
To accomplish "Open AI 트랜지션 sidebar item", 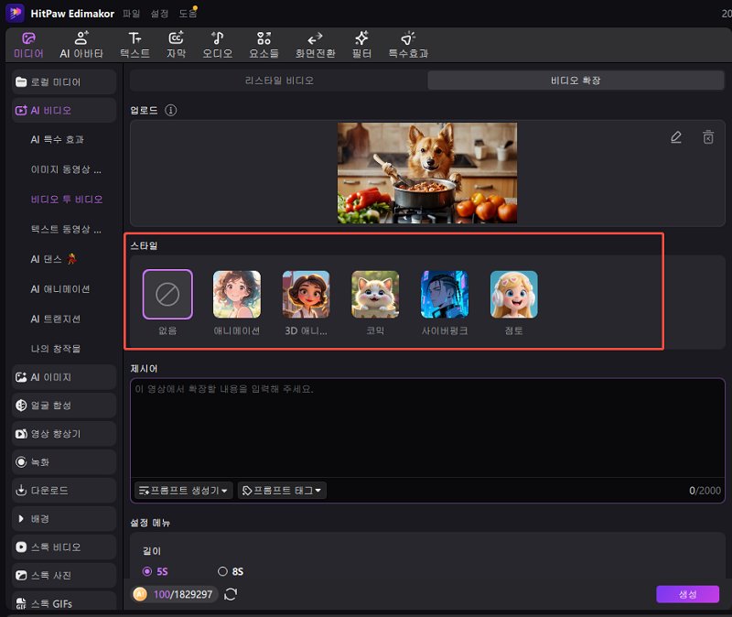I will click(x=55, y=319).
